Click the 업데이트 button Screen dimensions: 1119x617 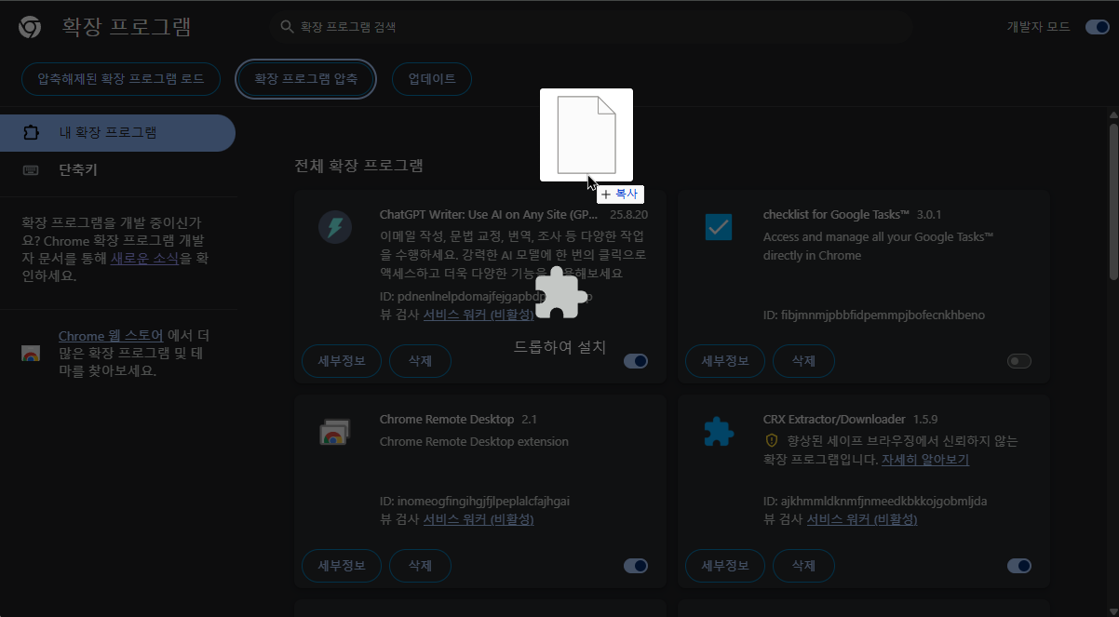click(432, 79)
